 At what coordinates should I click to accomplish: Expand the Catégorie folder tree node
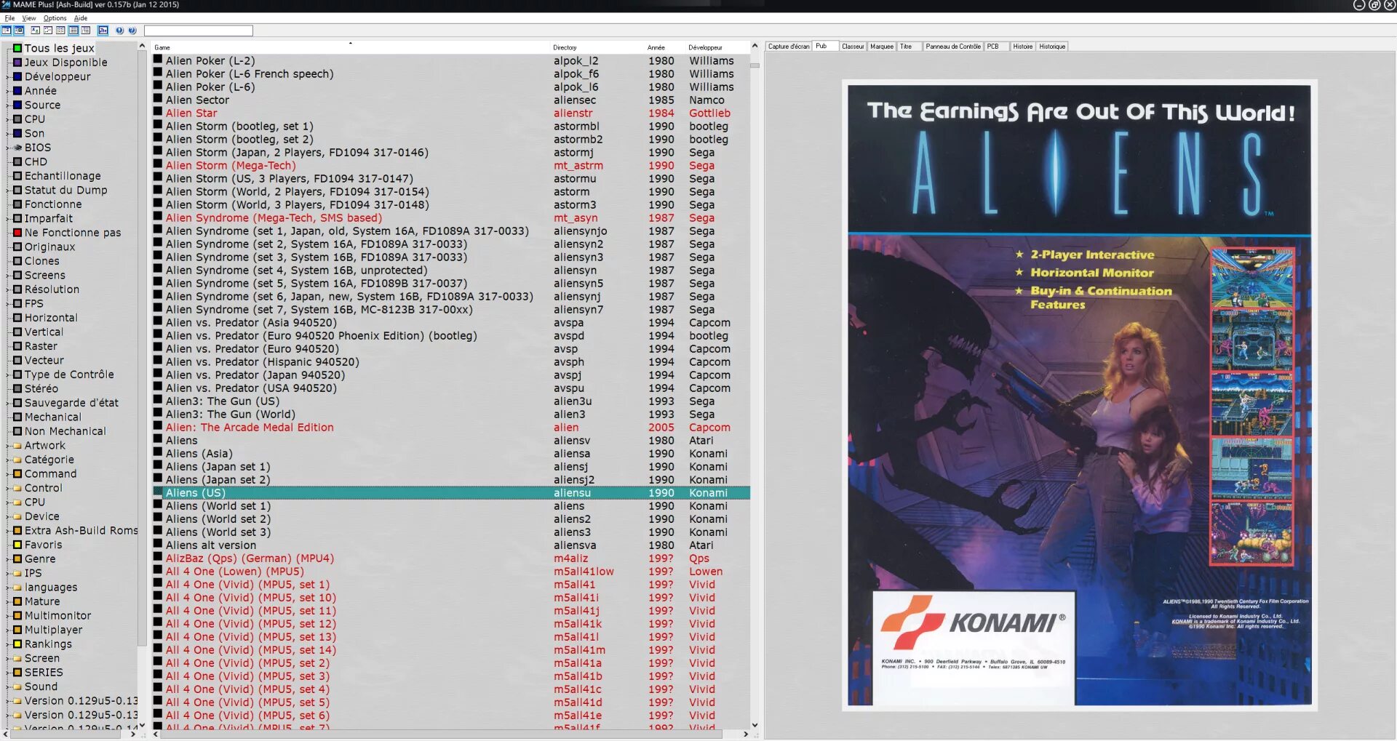[8, 460]
